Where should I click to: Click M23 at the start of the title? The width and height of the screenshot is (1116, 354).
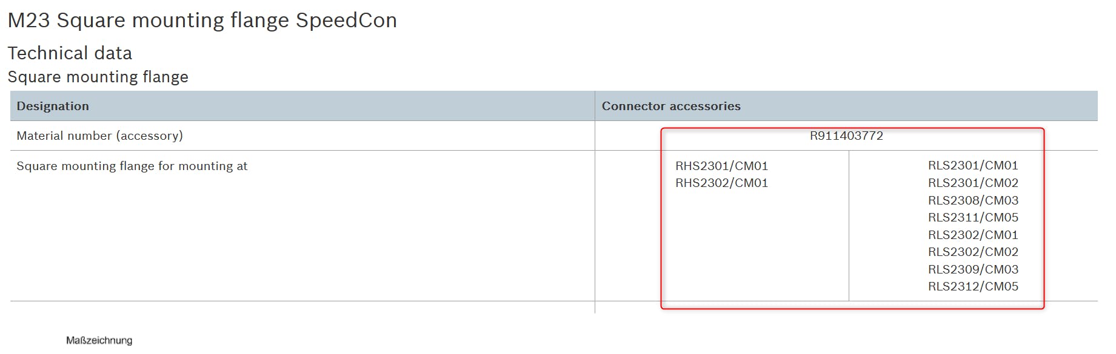click(x=28, y=21)
